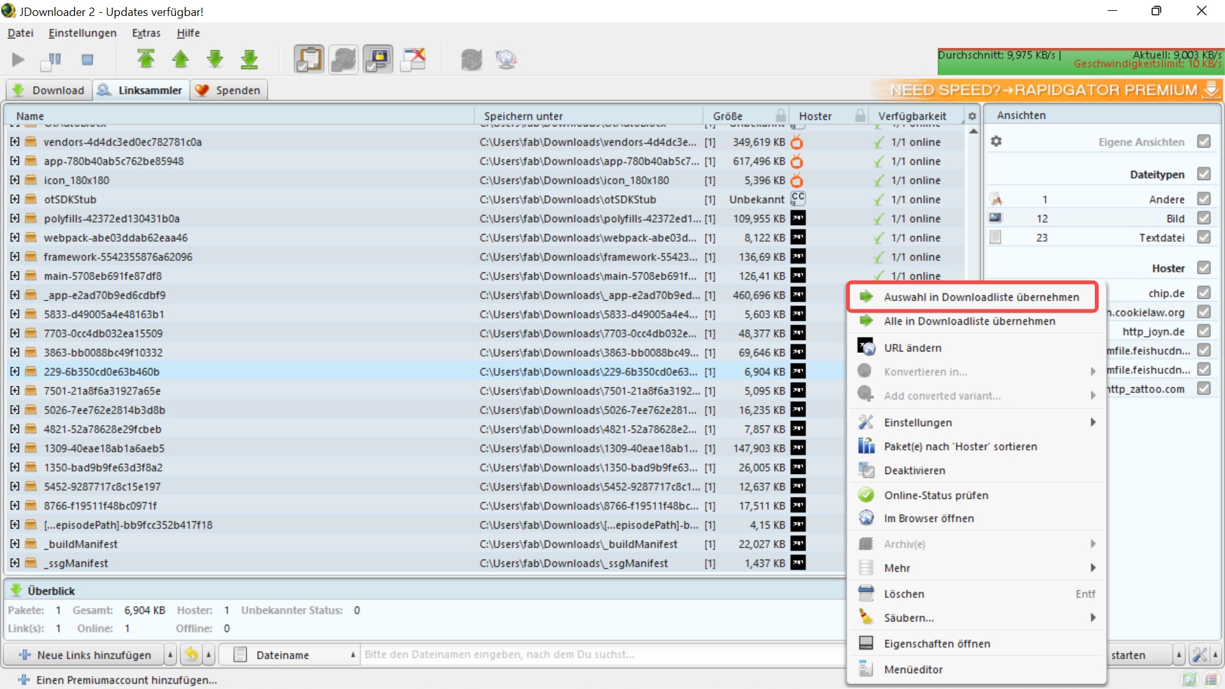The image size is (1225, 689).
Task: Uncheck the http_zattoo.com hoster filter
Action: [x=1204, y=389]
